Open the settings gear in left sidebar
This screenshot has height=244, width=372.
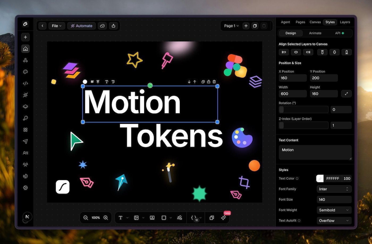tap(26, 188)
